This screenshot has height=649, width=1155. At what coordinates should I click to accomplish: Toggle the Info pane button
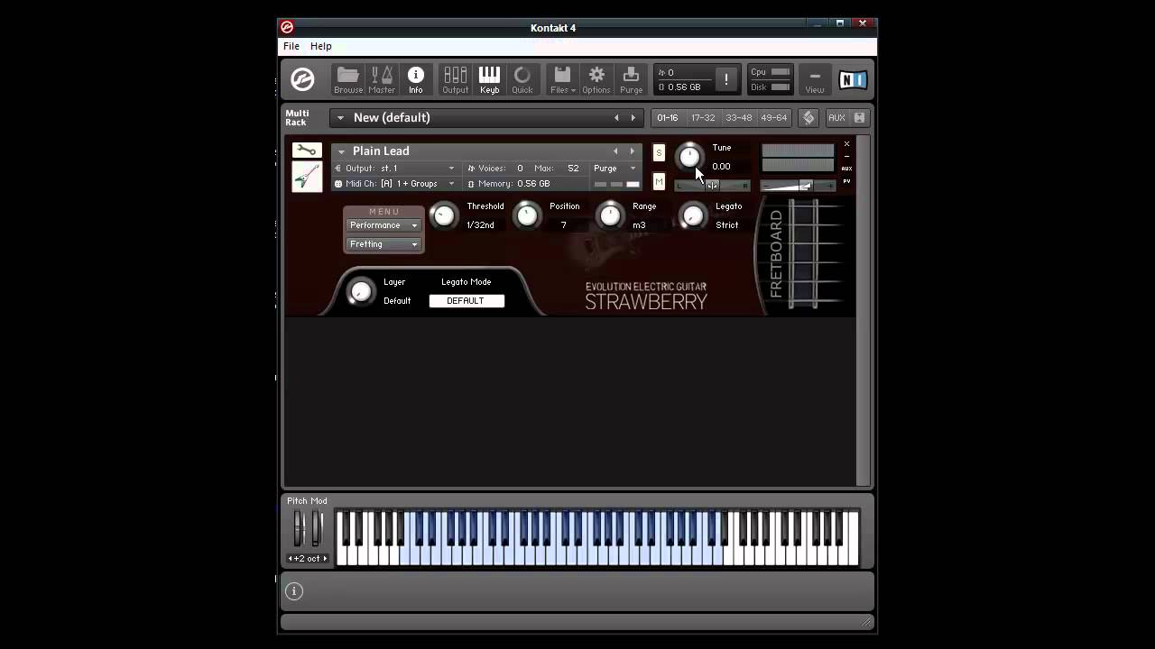[415, 80]
